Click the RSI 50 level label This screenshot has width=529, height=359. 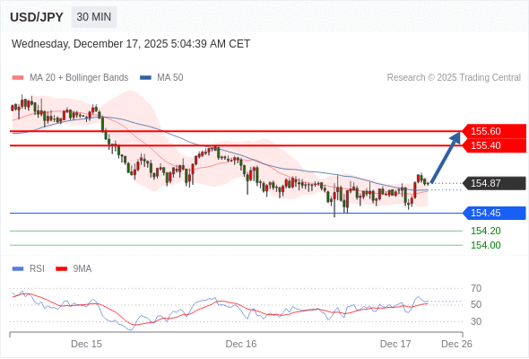click(476, 304)
